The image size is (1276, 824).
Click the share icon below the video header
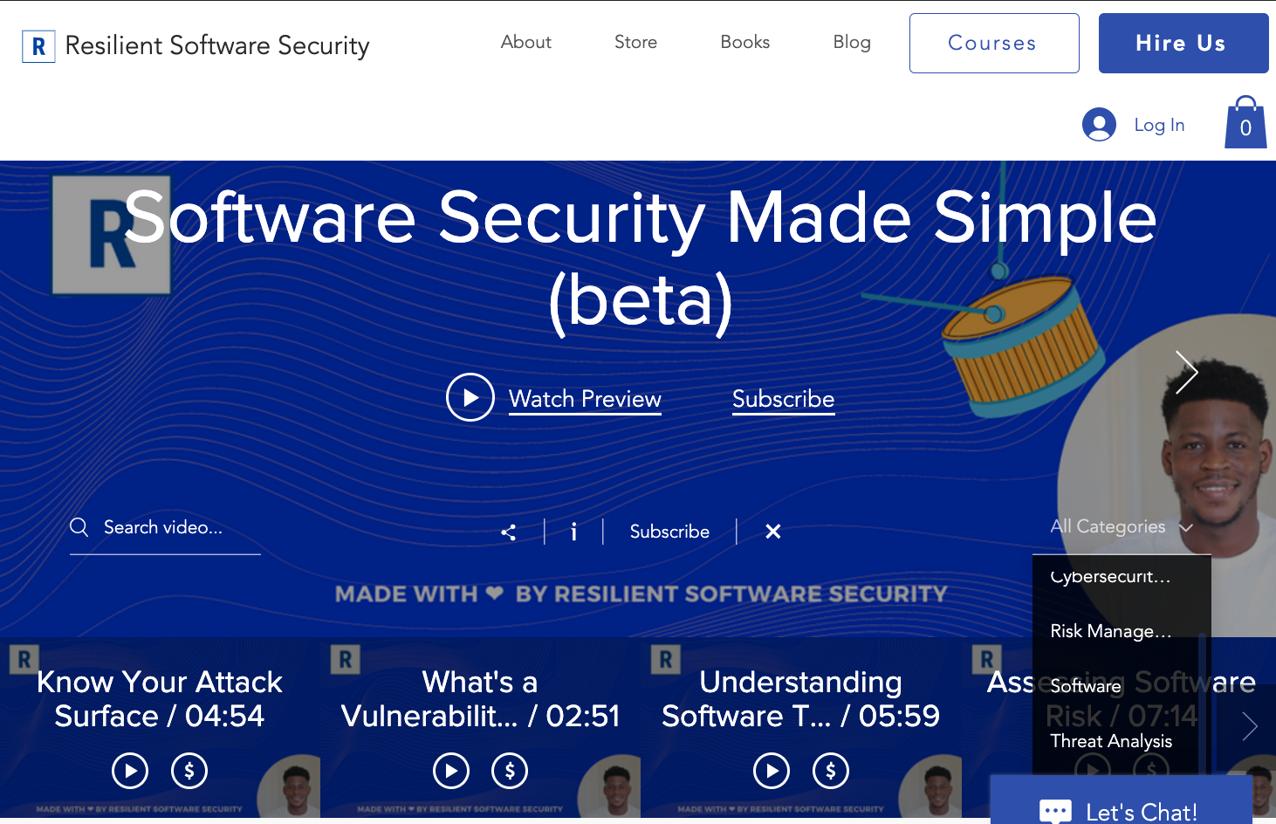click(x=509, y=532)
